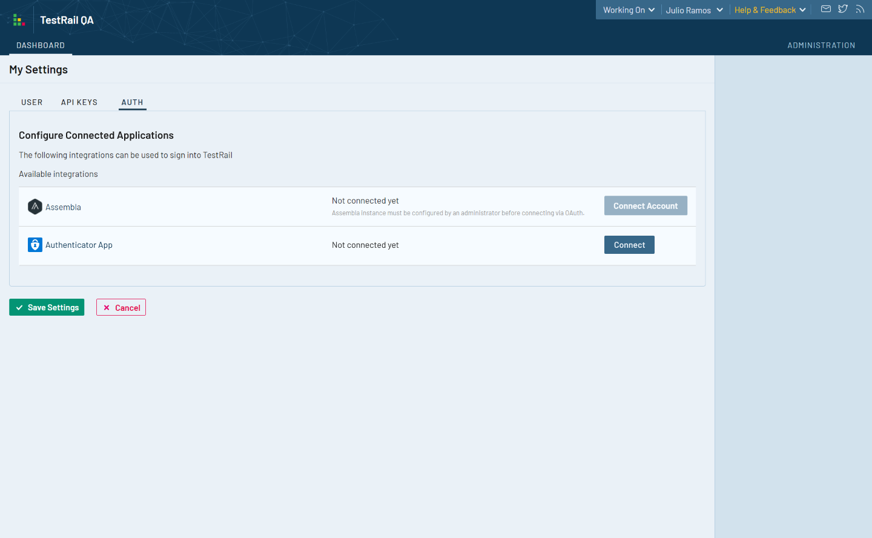Open the Julio Ramos user menu
872x538 pixels.
point(694,10)
